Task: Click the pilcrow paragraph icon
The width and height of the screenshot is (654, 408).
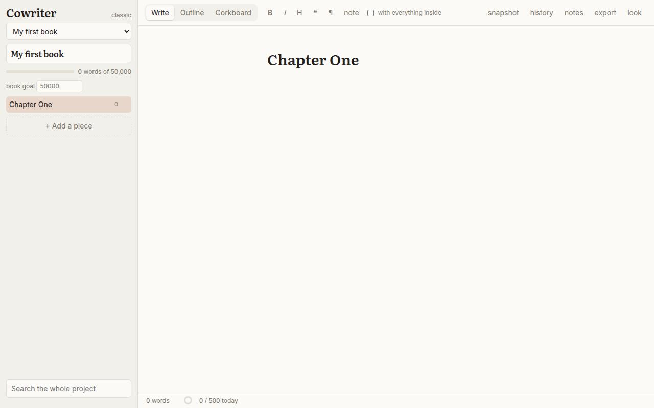Action: pos(331,13)
